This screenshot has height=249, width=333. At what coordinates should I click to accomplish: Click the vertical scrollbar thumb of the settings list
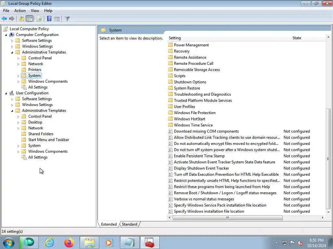pos(328,159)
